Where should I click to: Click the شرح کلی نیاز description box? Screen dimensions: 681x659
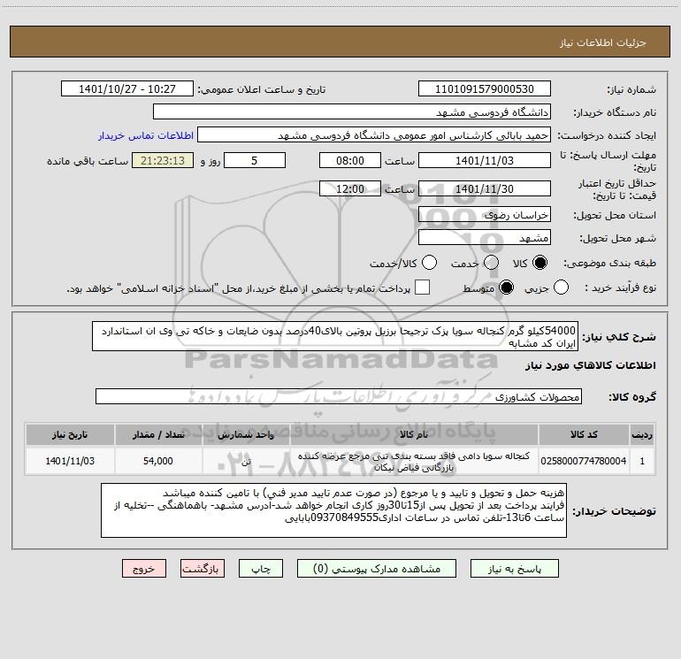pyautogui.click(x=335, y=337)
